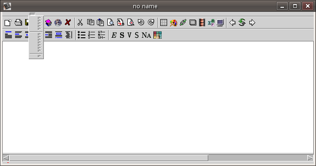Viewport: 316px width, 166px height.
Task: Undo the last action
Action: pos(141,22)
